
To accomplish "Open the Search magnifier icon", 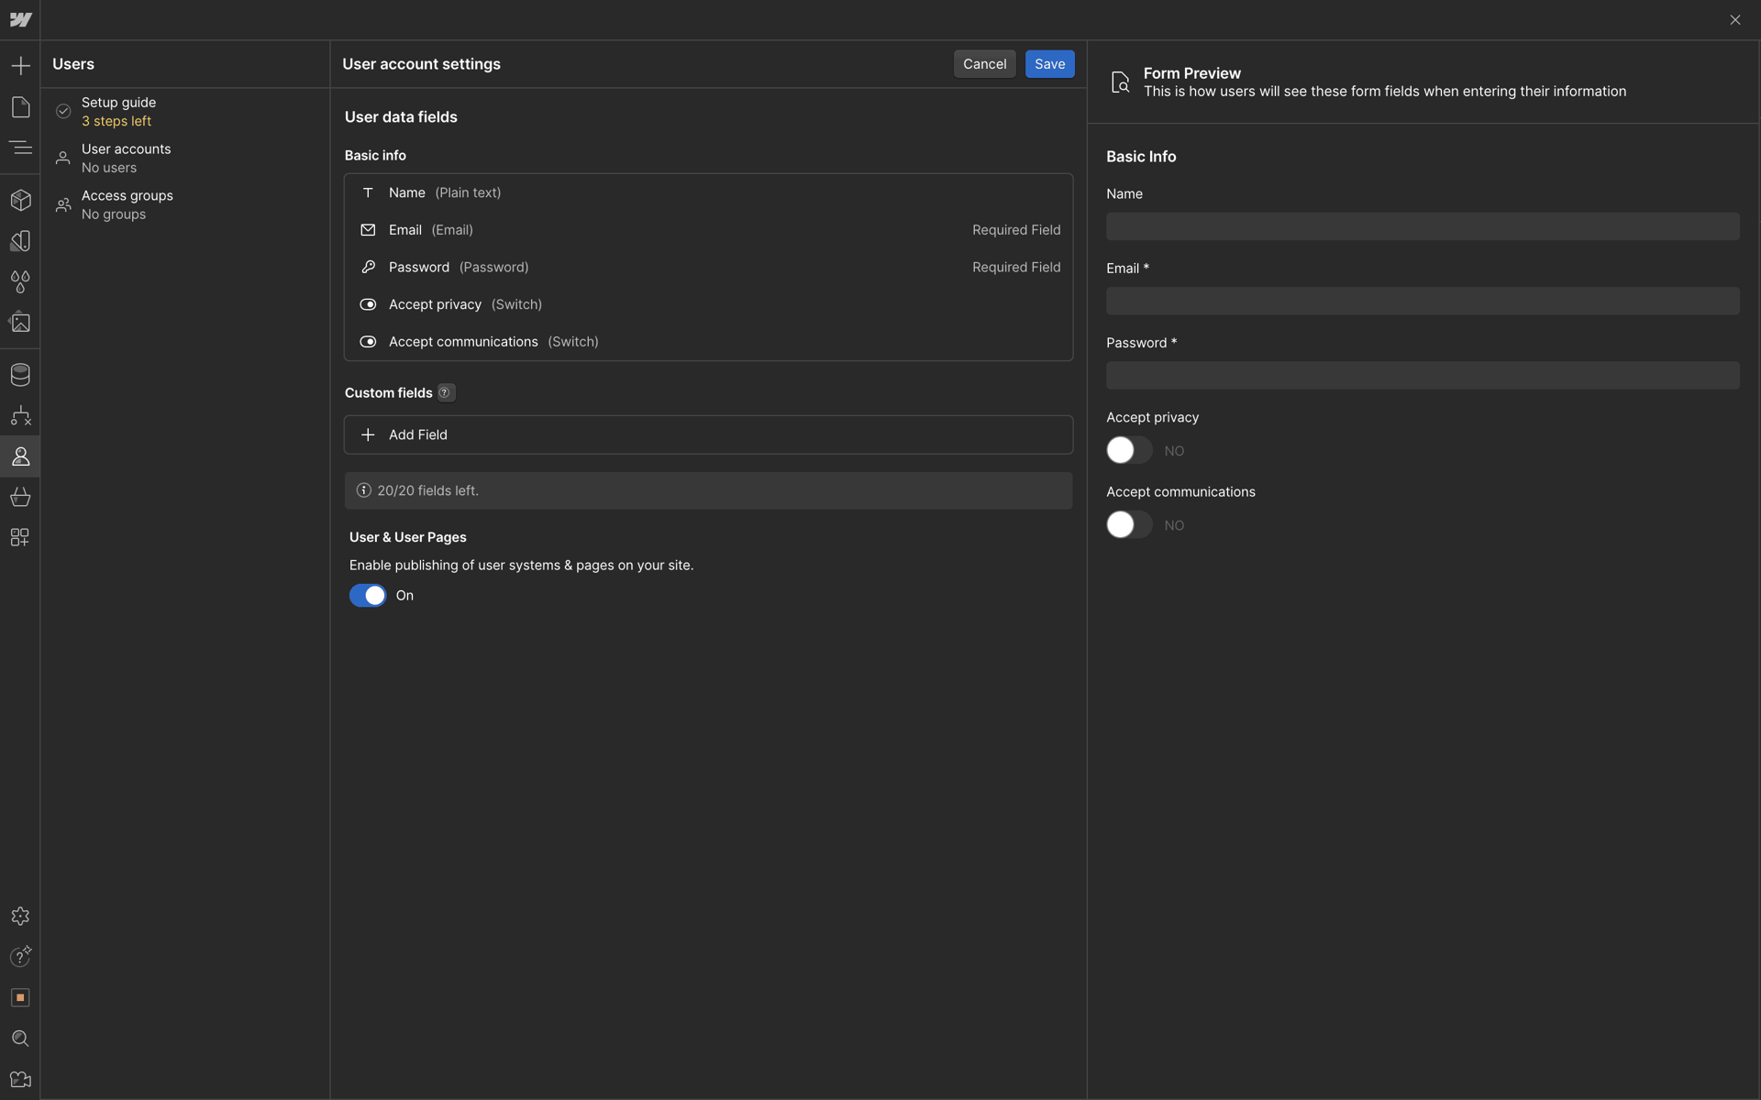I will coord(20,1039).
